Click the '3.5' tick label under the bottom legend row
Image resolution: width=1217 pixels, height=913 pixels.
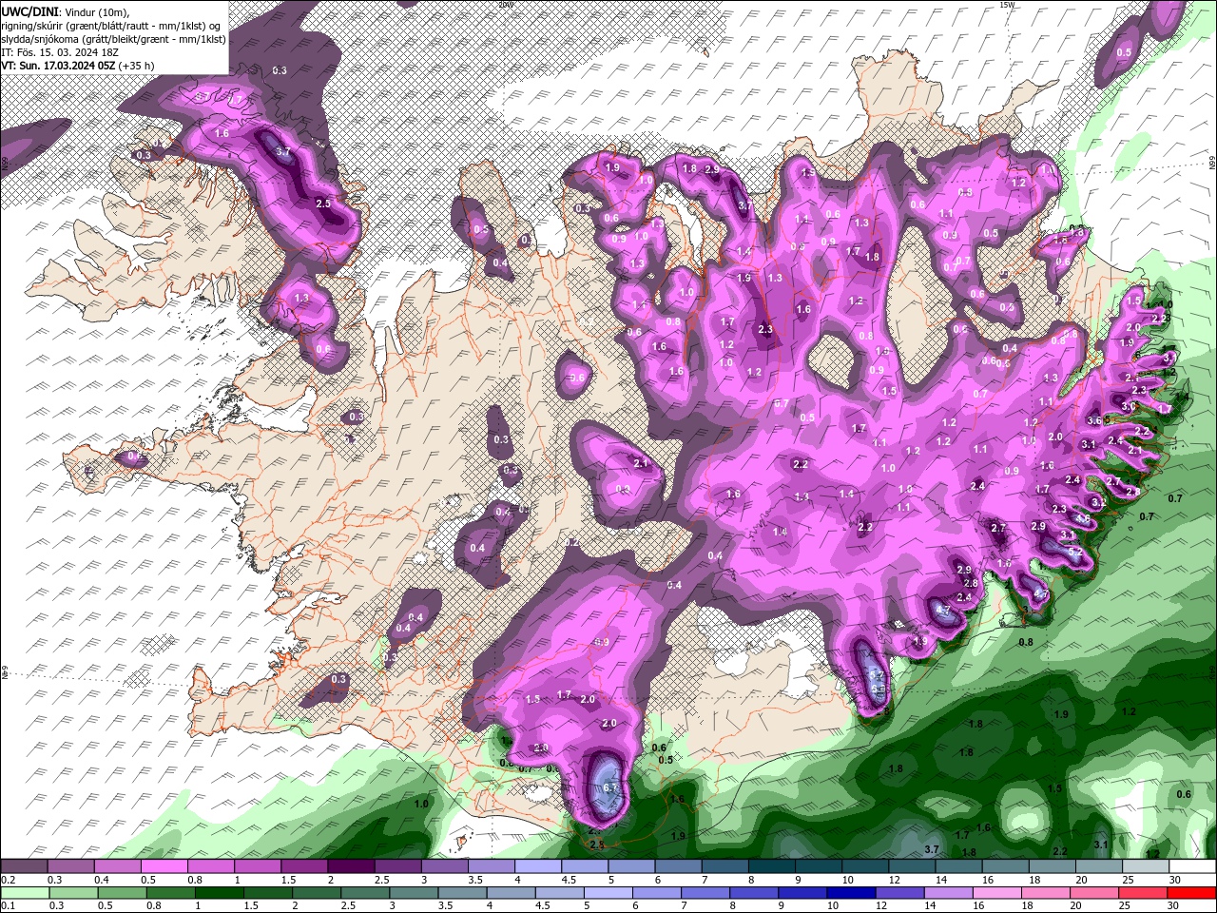445,905
